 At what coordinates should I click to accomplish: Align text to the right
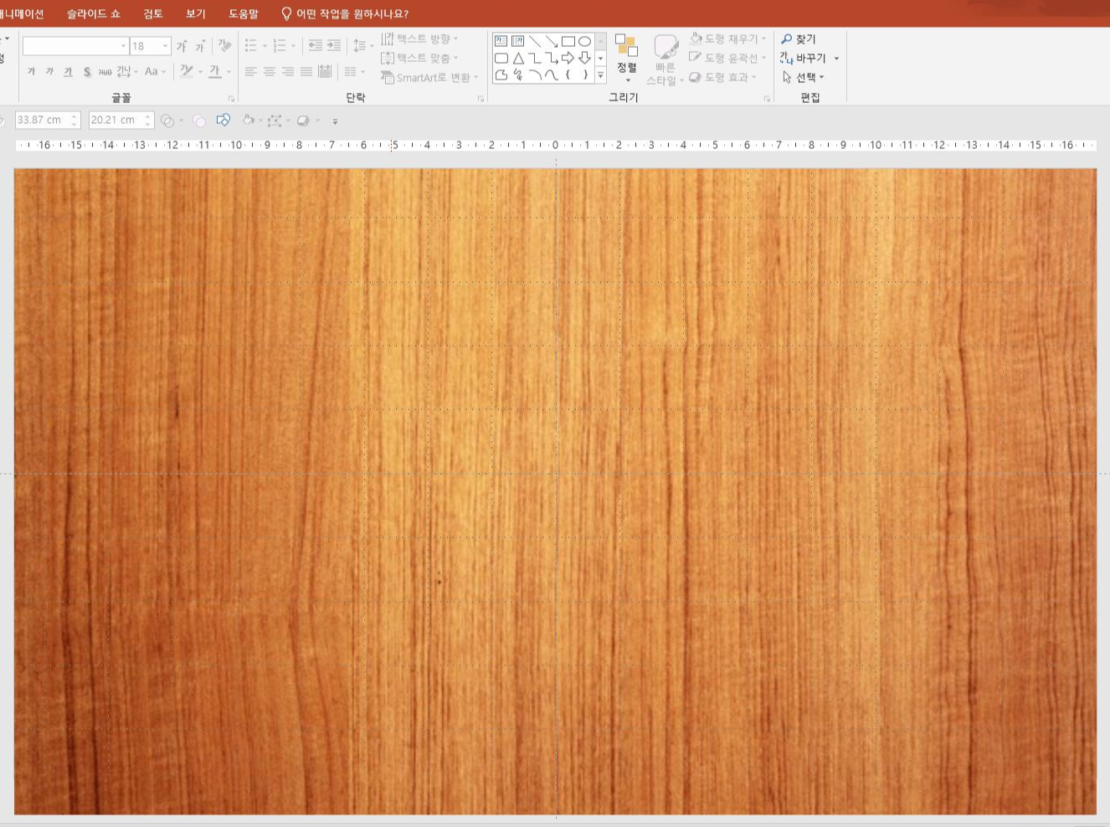[x=287, y=72]
